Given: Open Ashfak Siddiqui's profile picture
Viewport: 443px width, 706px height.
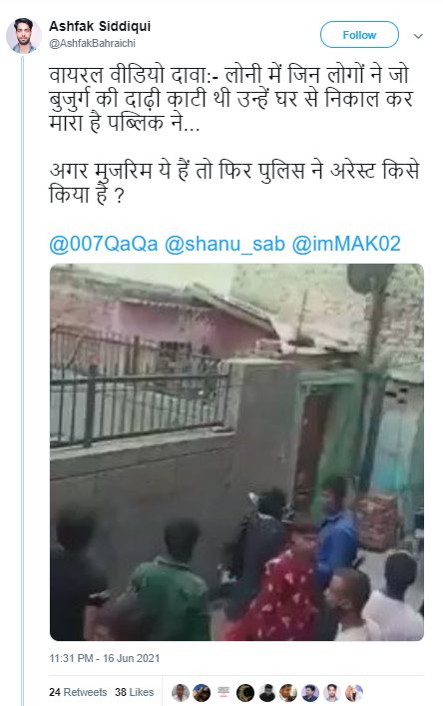Looking at the screenshot, I should [23, 36].
